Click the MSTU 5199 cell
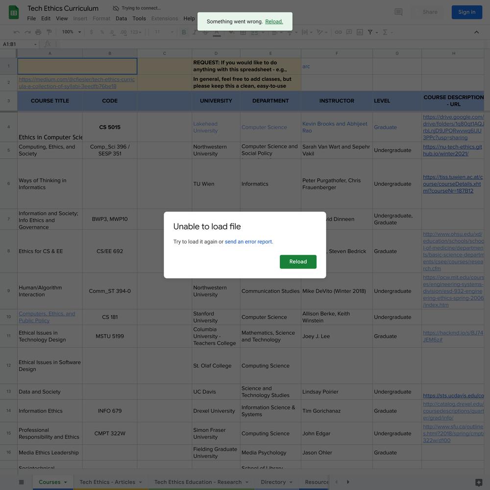This screenshot has height=490, width=490. click(110, 336)
